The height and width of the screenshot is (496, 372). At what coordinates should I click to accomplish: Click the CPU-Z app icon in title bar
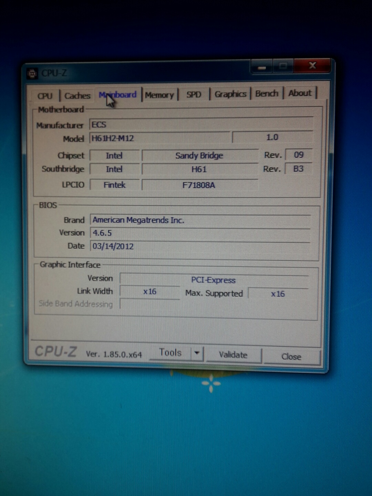(32, 73)
